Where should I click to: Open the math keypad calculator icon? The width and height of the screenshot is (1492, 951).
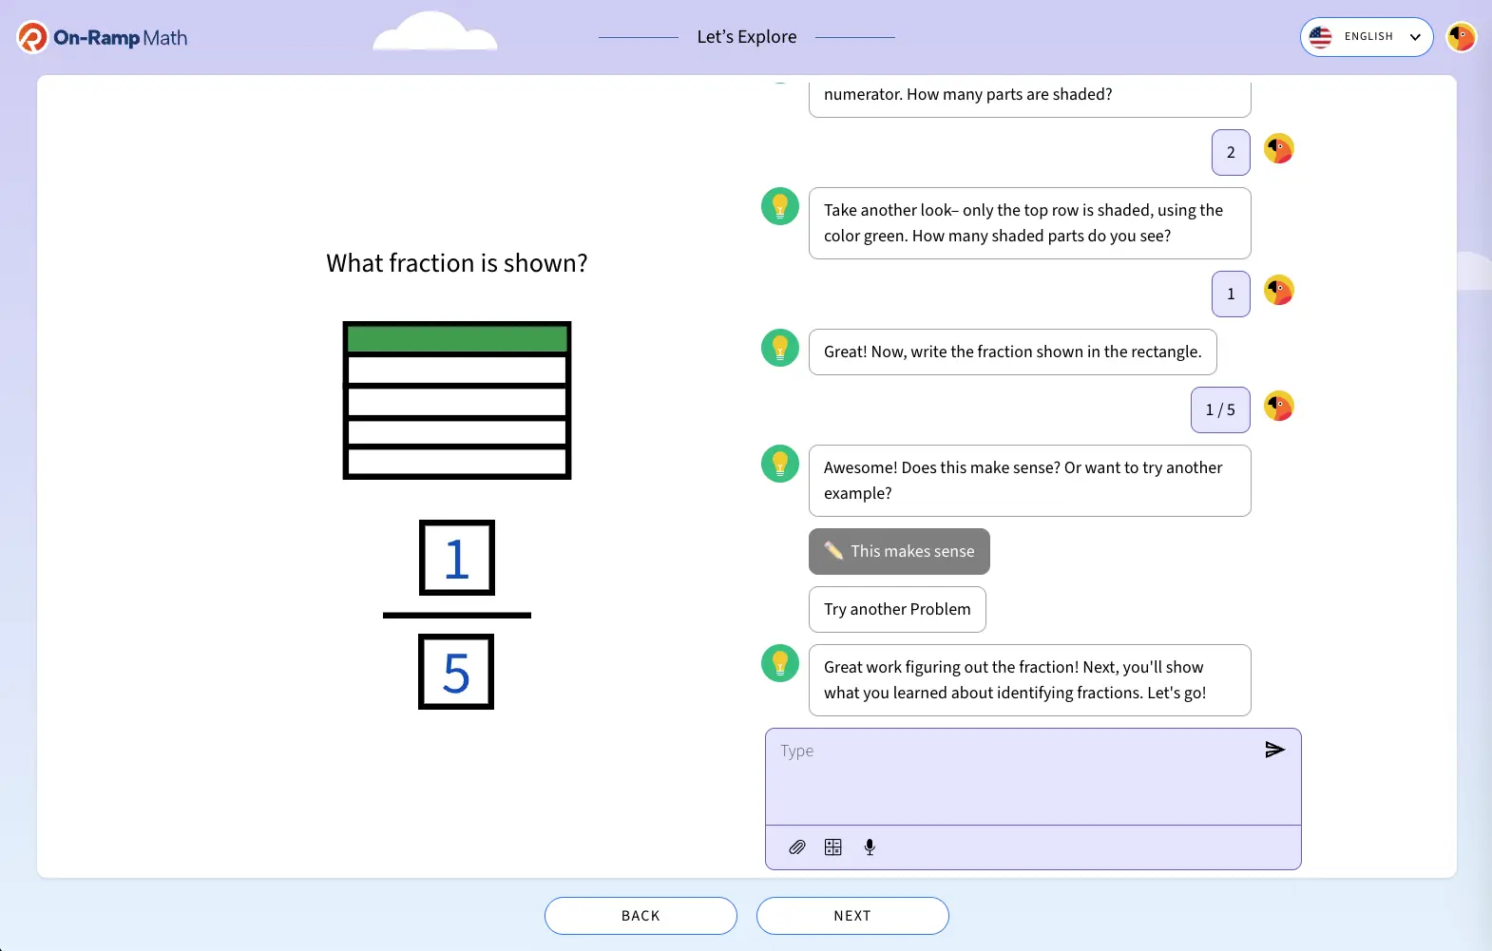point(833,847)
